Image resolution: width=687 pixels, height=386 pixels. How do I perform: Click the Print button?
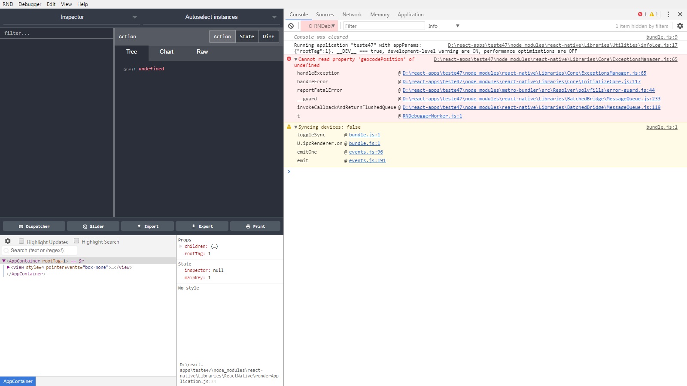255,226
